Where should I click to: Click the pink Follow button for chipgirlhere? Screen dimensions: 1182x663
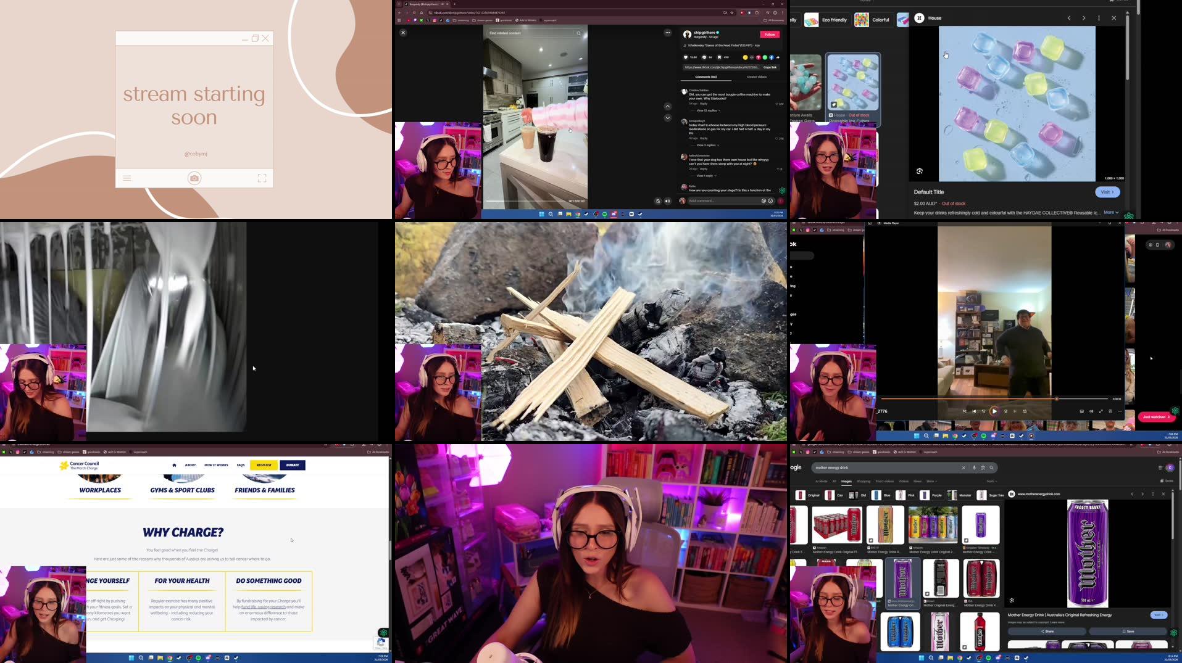[x=769, y=35]
